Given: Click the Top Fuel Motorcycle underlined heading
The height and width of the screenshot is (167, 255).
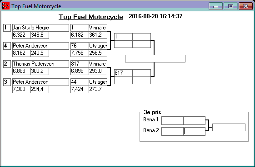Looking at the screenshot, I should (x=91, y=17).
